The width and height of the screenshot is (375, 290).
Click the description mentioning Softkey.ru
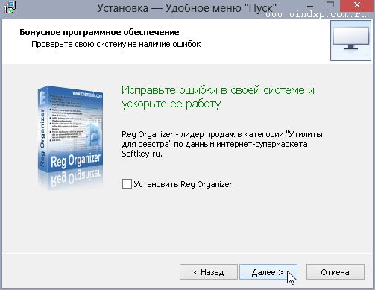click(x=222, y=144)
